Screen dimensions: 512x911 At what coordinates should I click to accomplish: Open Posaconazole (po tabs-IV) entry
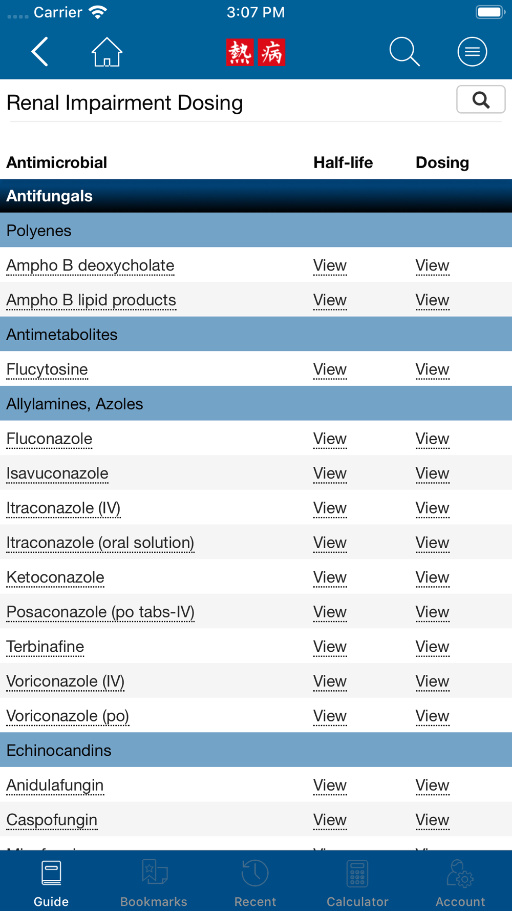100,612
